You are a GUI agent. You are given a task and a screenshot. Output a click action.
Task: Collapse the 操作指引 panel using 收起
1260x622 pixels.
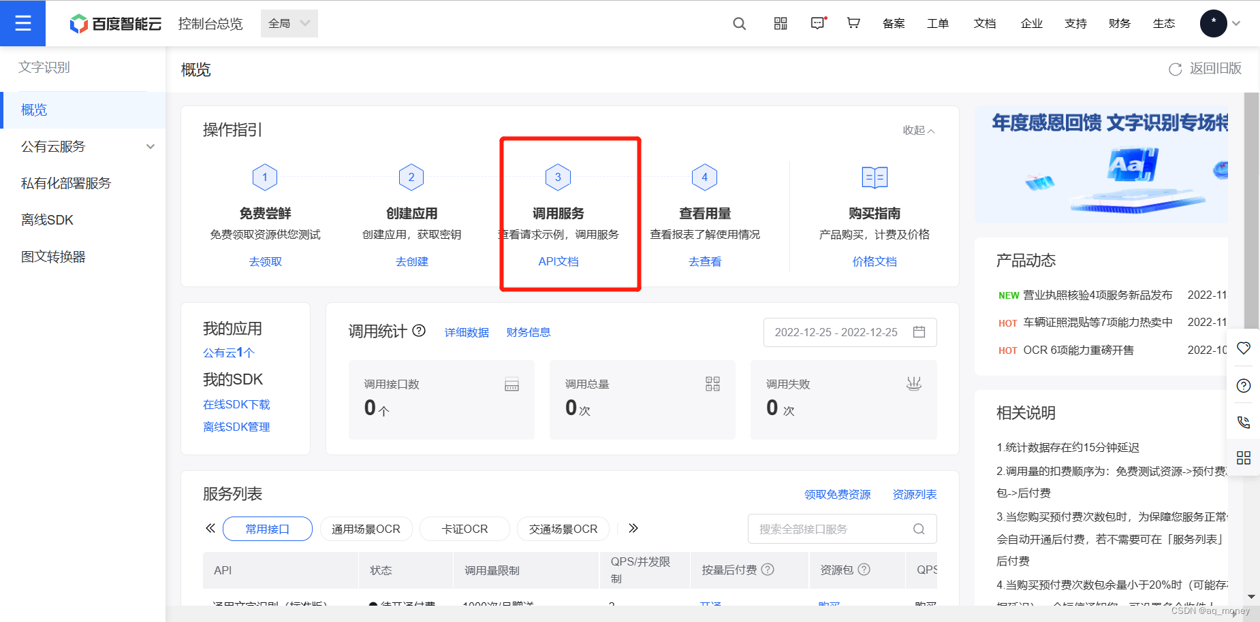click(x=917, y=130)
